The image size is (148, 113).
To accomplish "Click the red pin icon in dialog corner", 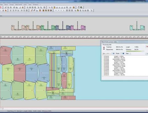I will (x=147, y=47).
